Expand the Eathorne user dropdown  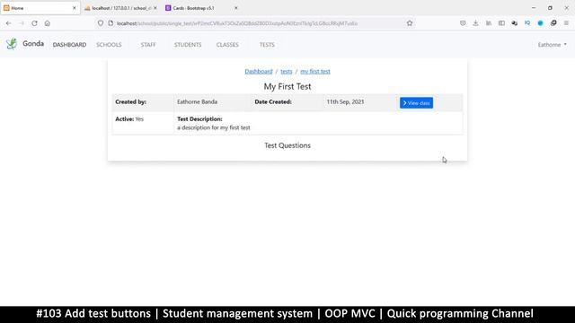[552, 45]
